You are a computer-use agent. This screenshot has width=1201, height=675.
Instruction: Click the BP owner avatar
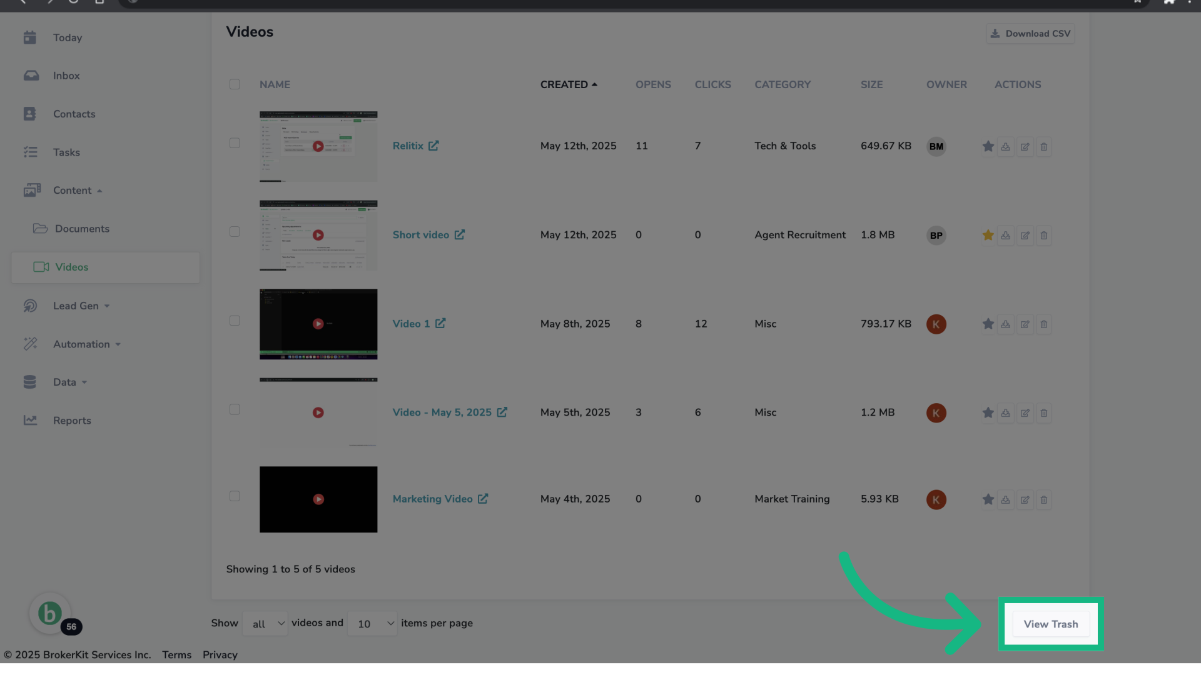point(936,236)
